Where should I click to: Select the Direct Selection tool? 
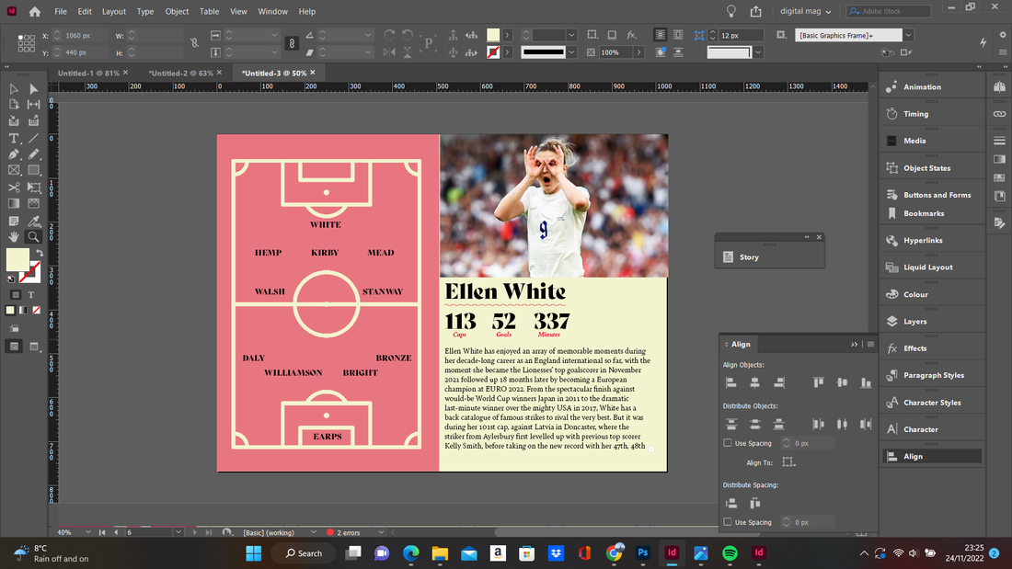(33, 89)
